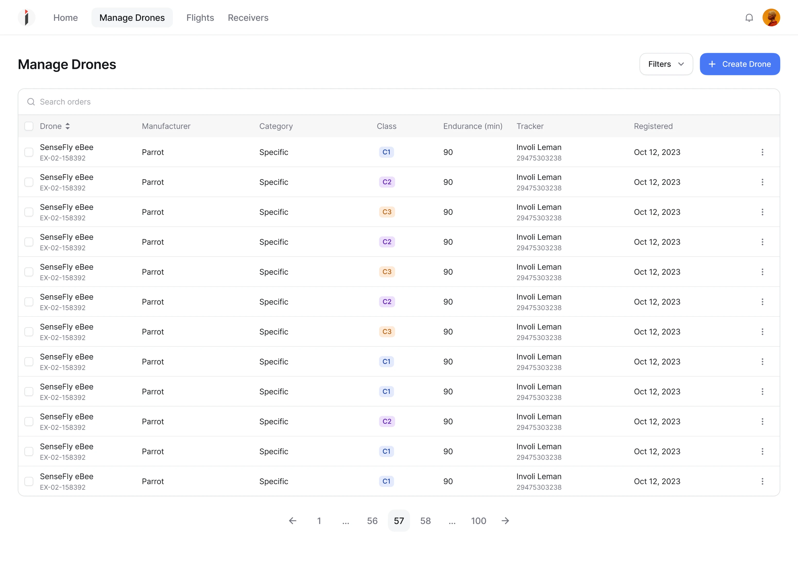Go to next page with the right arrow
798x567 pixels.
(505, 521)
